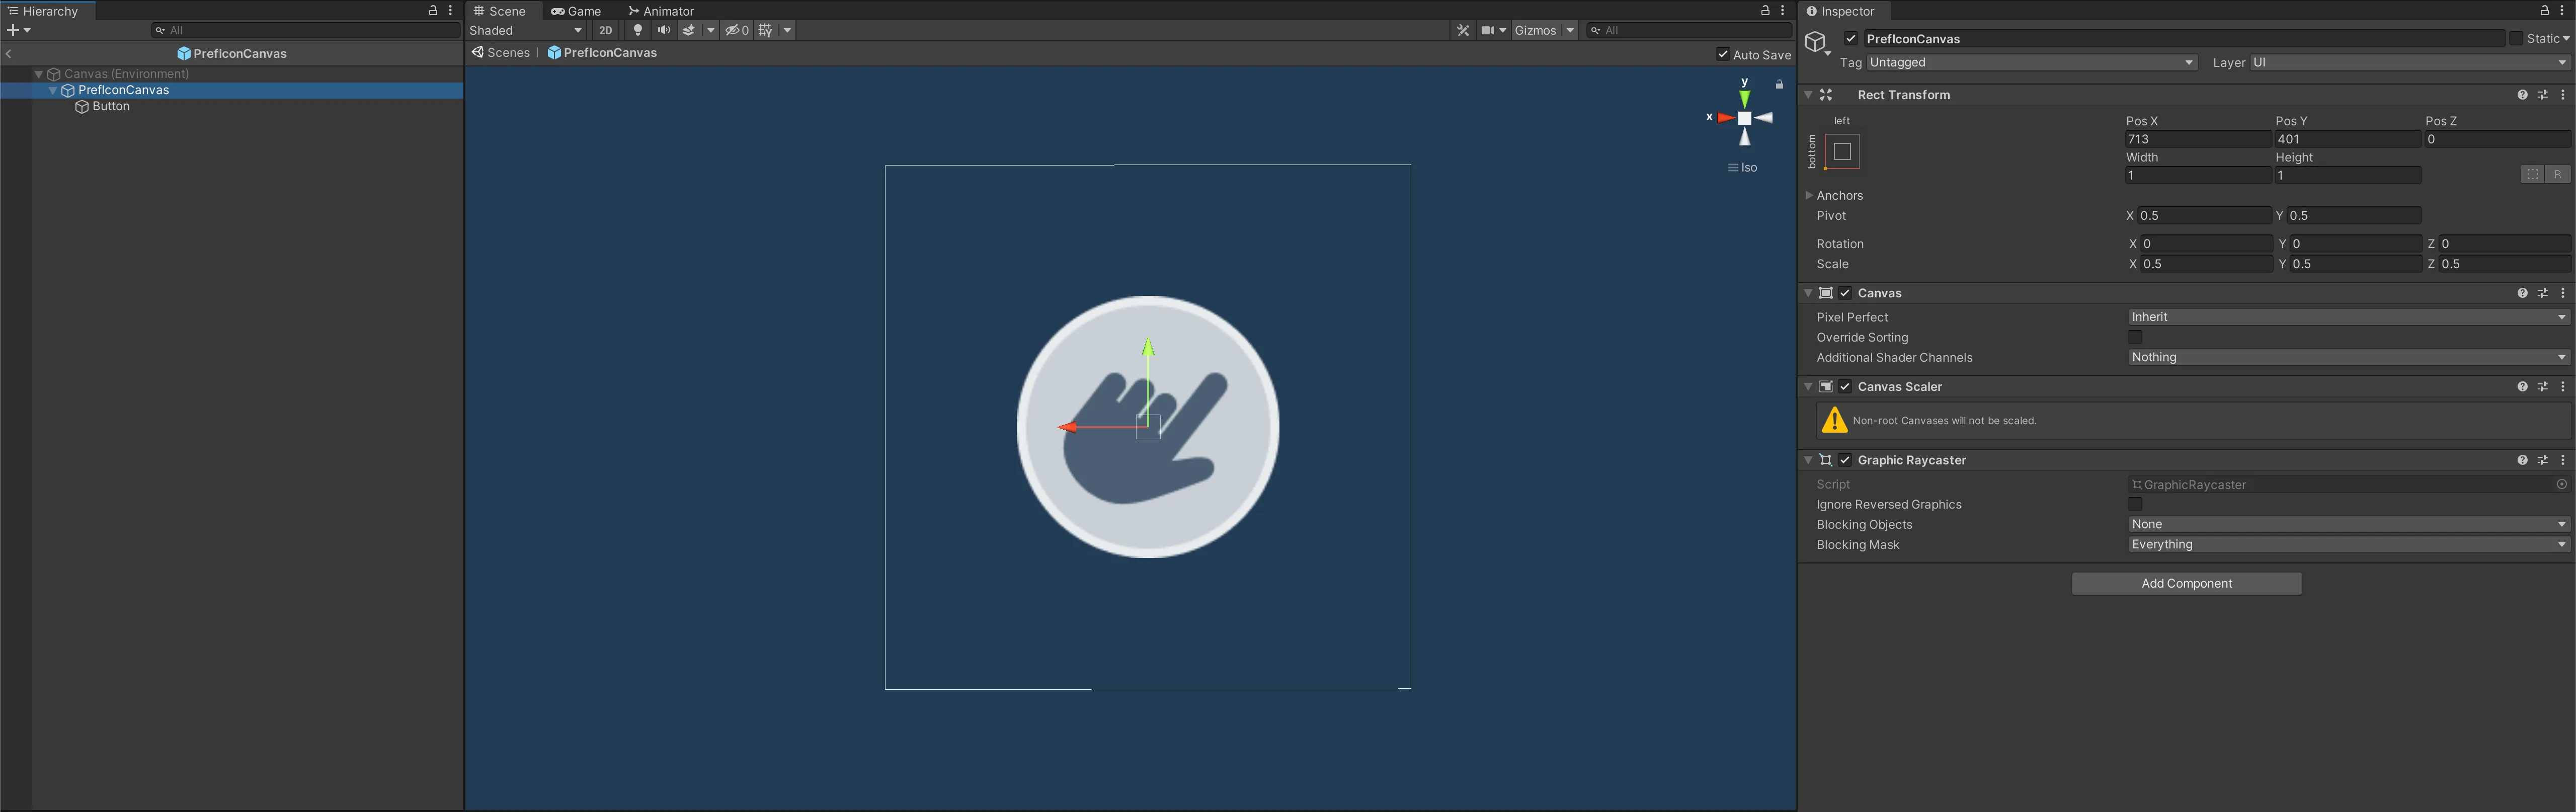Open the Inspector panel three-dot menu
The height and width of the screenshot is (812, 2576).
coord(2563,10)
